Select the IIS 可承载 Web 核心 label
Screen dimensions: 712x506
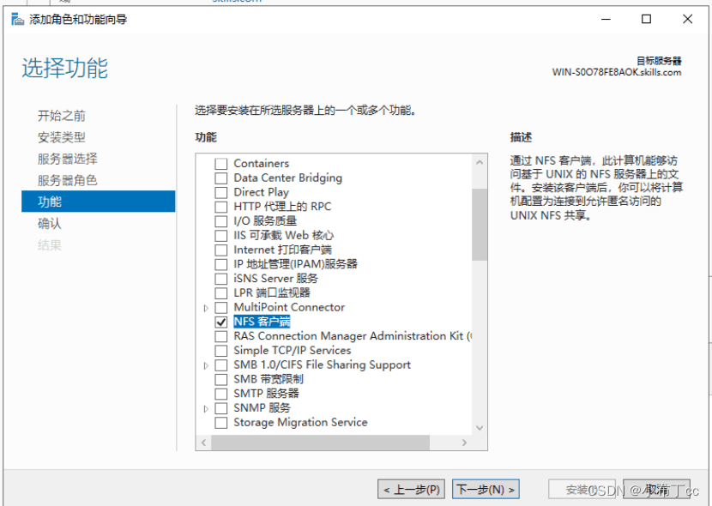[x=283, y=236]
